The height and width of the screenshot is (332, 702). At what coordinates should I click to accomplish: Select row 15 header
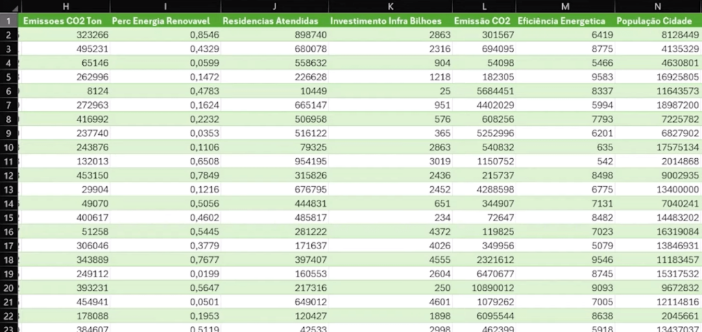click(10, 218)
